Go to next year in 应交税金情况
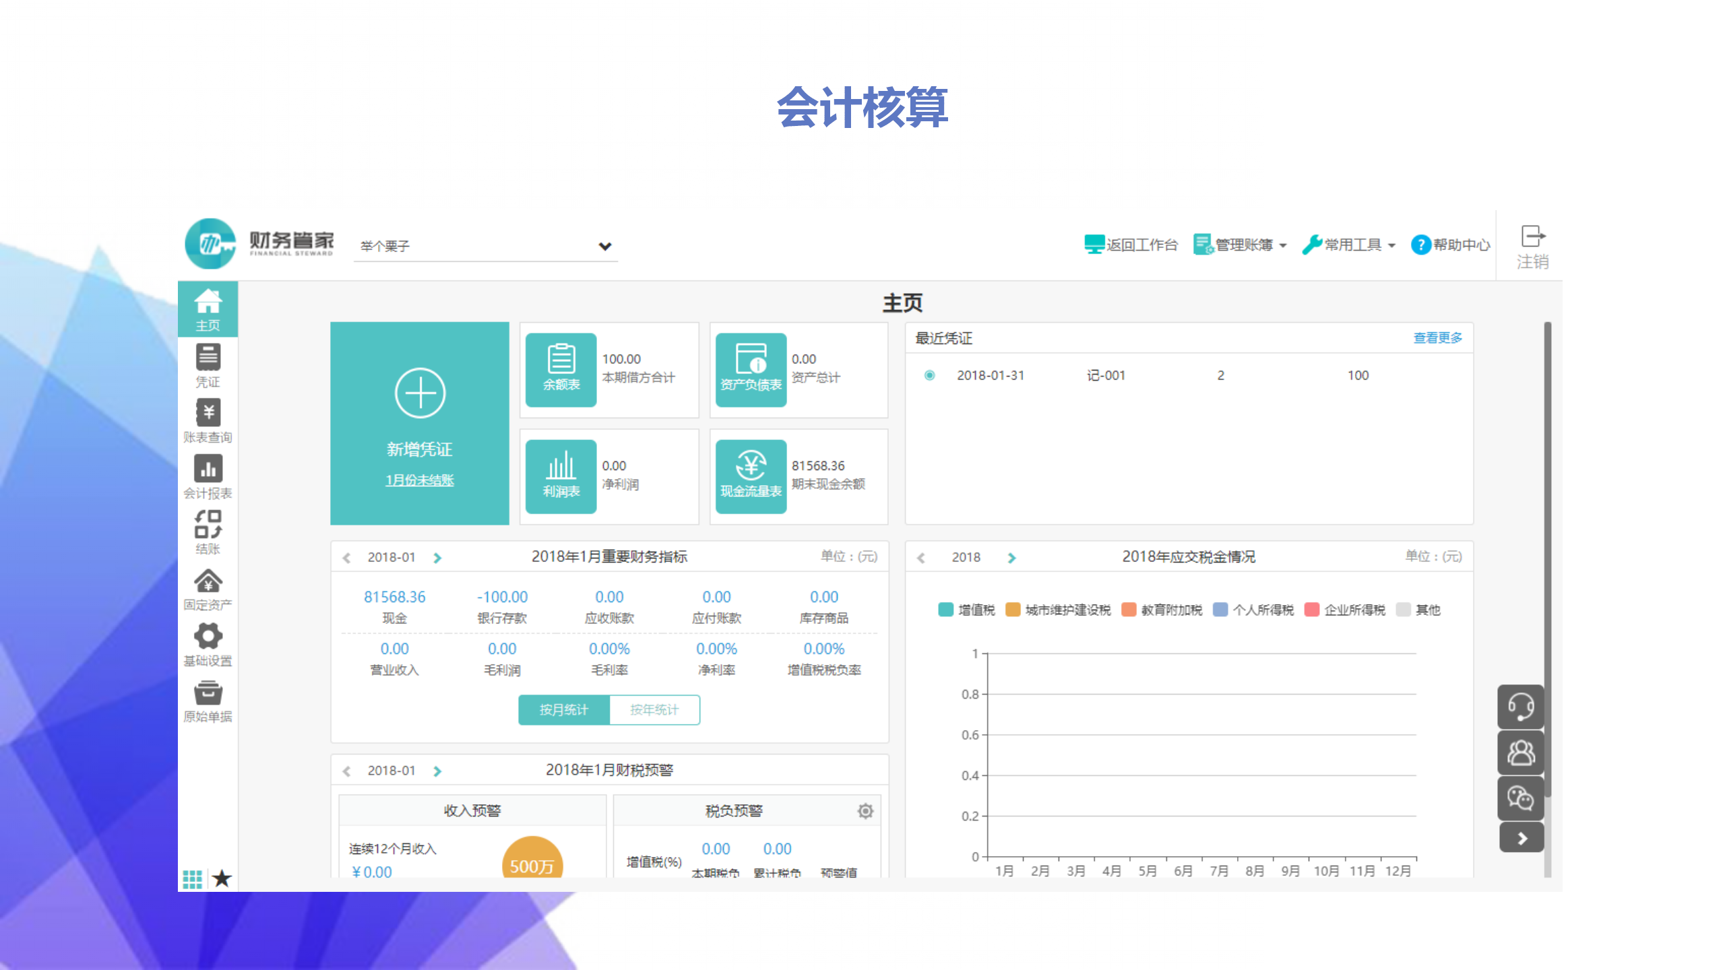Image resolution: width=1725 pixels, height=970 pixels. (1011, 558)
